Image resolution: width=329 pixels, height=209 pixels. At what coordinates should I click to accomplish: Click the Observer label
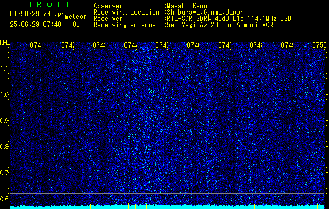pyautogui.click(x=108, y=6)
